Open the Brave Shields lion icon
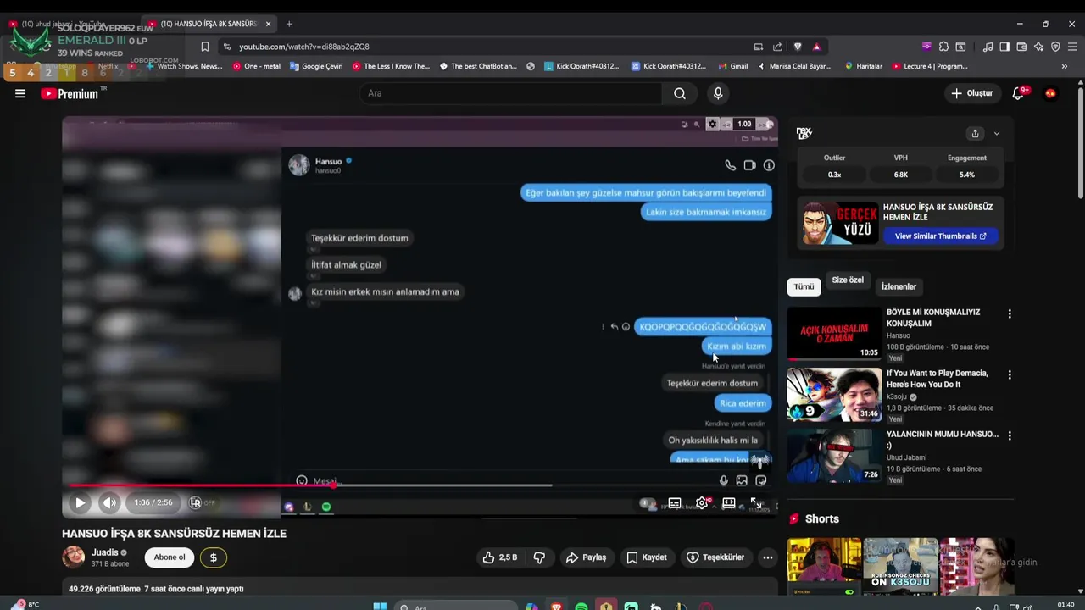Viewport: 1085px width, 610px height. 798,47
